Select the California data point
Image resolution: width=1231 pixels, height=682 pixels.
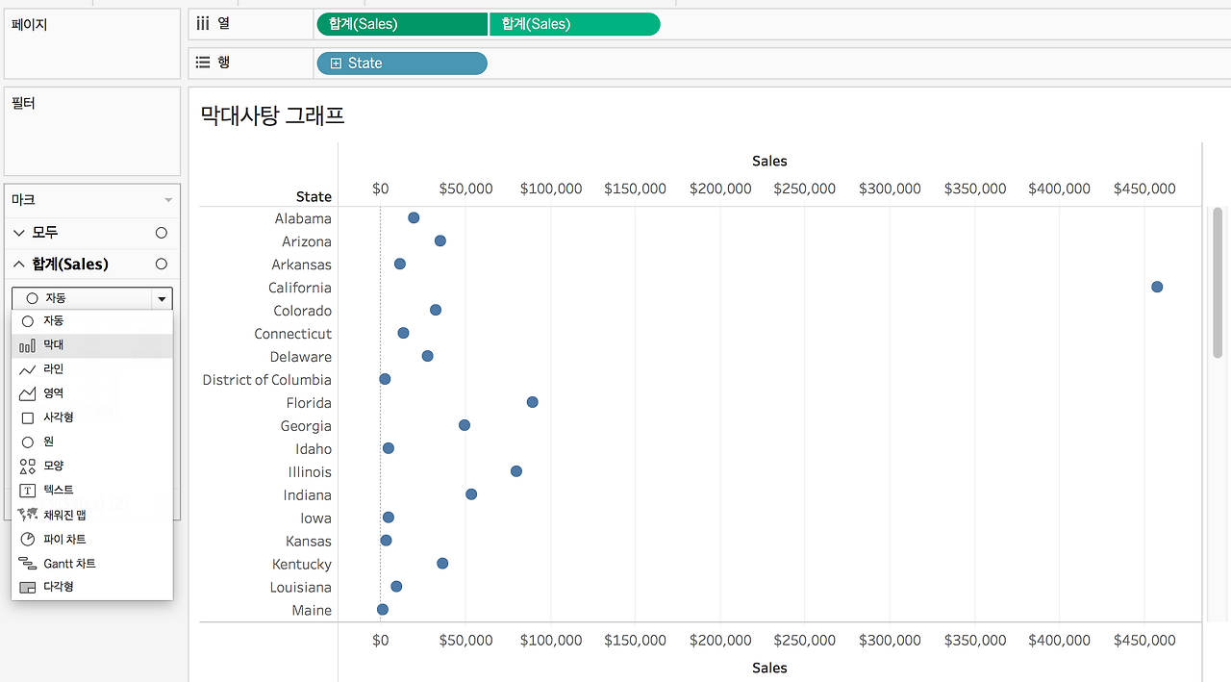(x=1157, y=287)
